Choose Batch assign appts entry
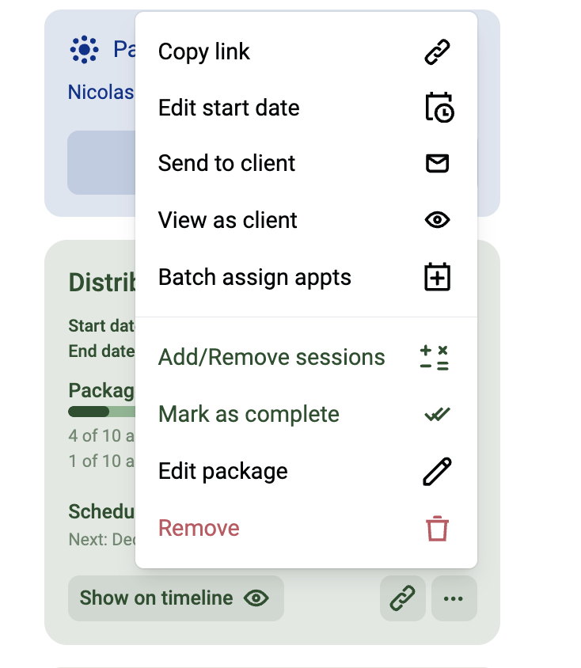581x668 pixels. tap(306, 277)
